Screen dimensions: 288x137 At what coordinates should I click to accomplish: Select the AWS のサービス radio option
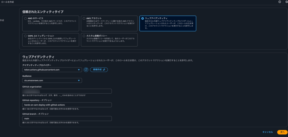(x=25, y=18)
